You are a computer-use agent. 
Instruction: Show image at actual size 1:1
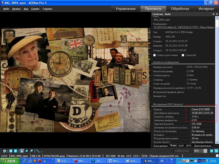[x=211, y=151]
